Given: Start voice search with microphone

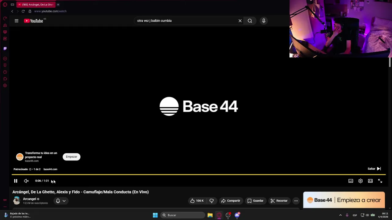Looking at the screenshot, I should pos(264,21).
